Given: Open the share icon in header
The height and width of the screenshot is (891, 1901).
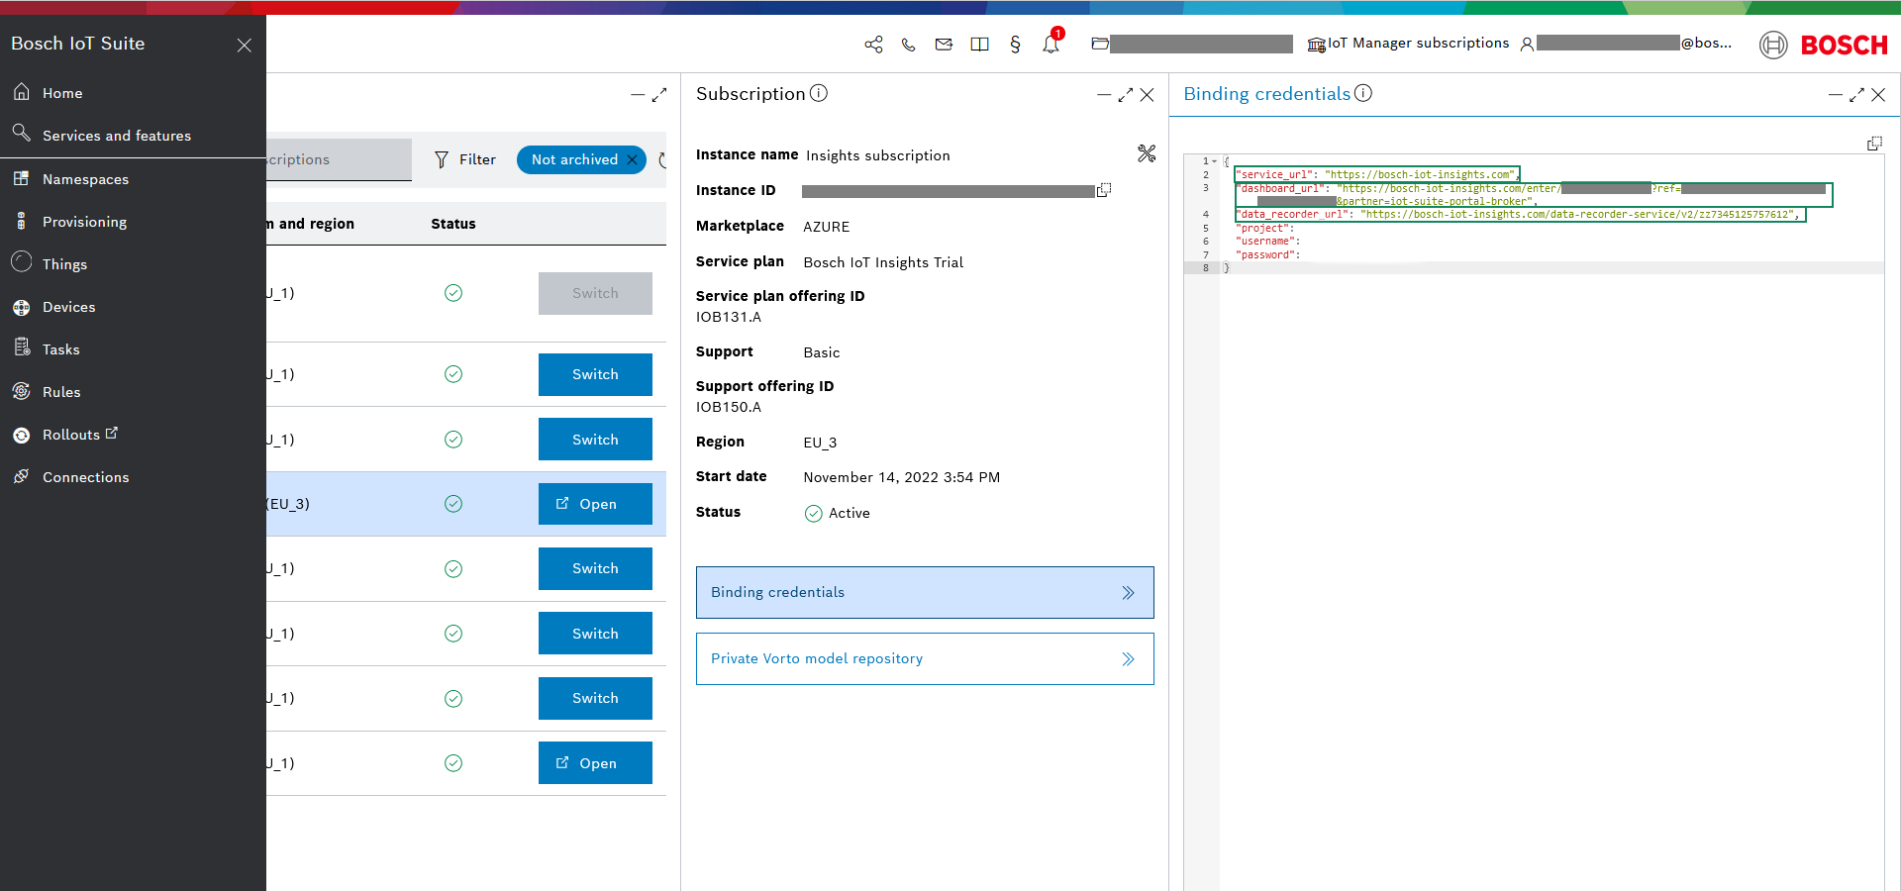Looking at the screenshot, I should point(873,45).
